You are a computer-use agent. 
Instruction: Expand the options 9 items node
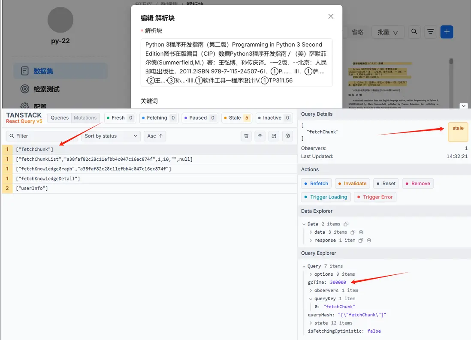tap(311, 274)
